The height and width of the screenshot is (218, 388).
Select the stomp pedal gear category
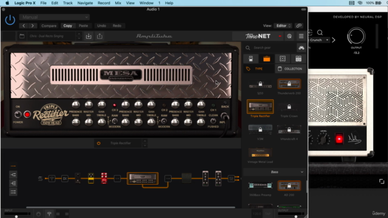click(250, 59)
